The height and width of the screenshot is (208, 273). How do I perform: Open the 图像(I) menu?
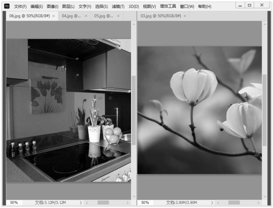pyautogui.click(x=53, y=7)
